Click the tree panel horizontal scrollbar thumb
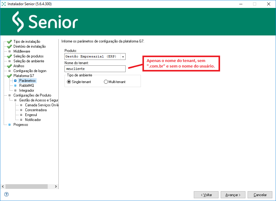 (x=27, y=186)
